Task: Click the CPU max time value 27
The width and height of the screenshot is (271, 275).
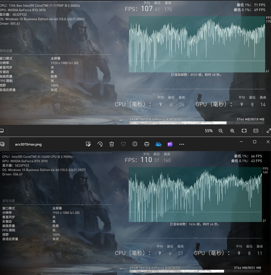Action: tap(180, 253)
